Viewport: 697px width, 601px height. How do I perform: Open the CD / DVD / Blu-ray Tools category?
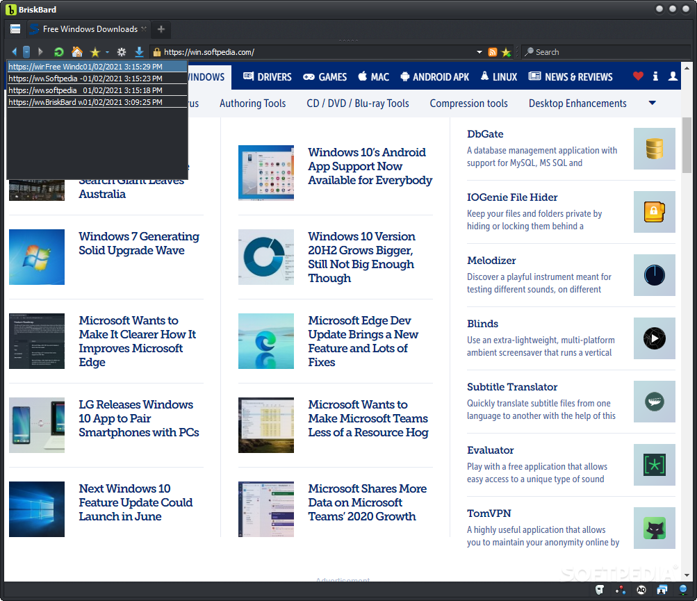click(x=358, y=104)
